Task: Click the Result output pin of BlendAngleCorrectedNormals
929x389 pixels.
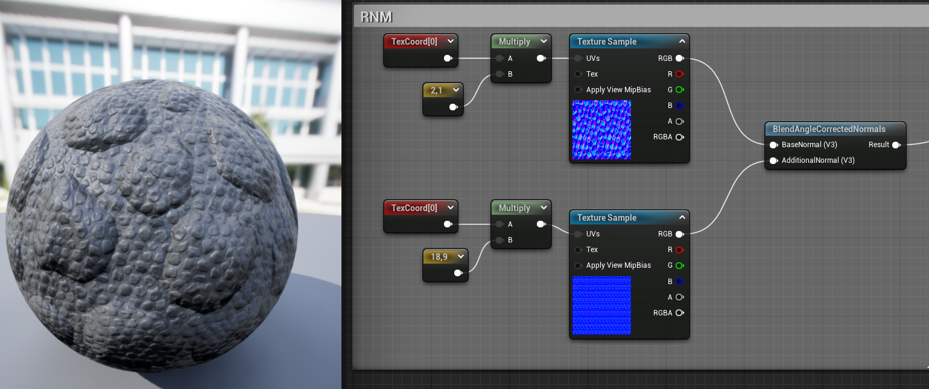Action: coord(896,145)
